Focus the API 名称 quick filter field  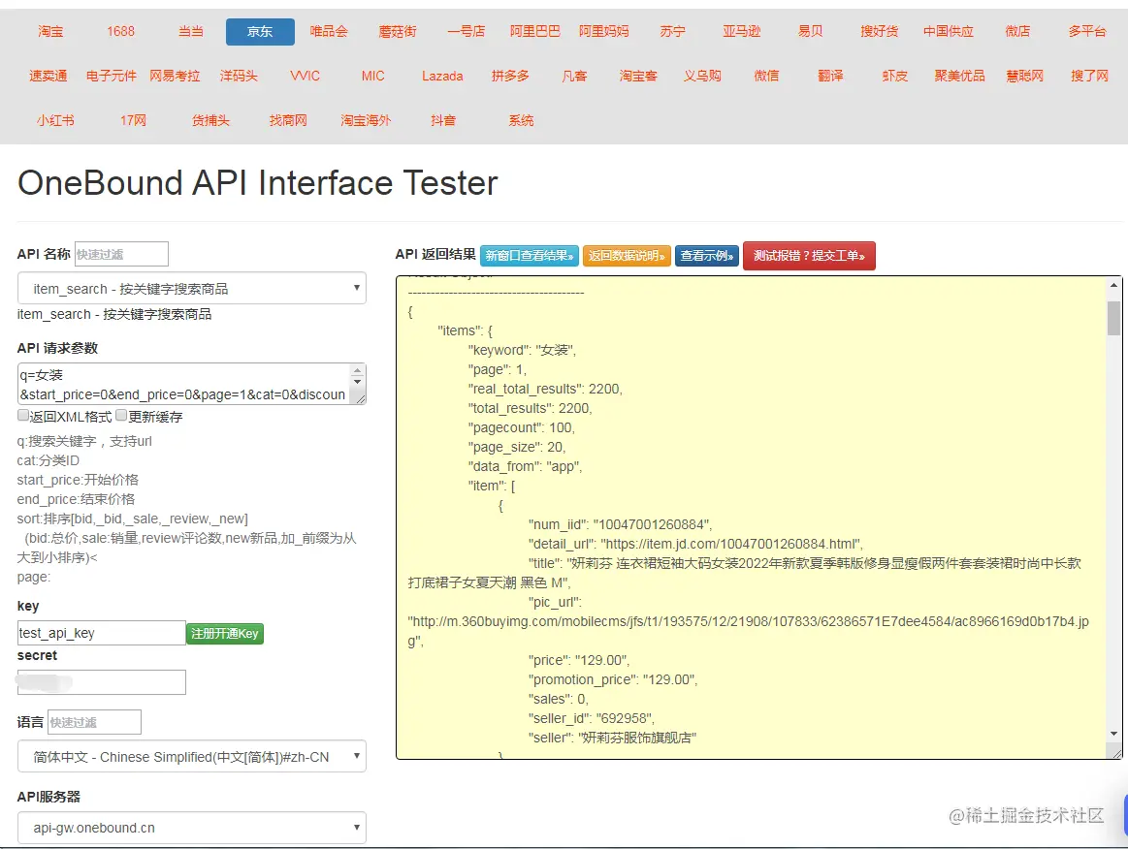click(x=121, y=255)
